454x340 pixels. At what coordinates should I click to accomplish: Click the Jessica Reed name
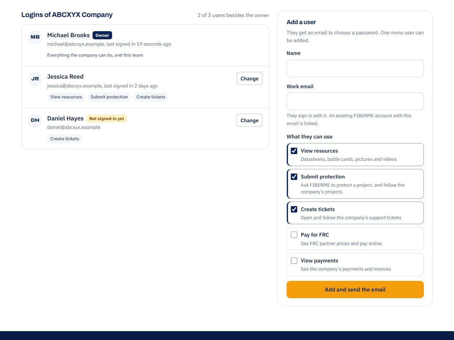pyautogui.click(x=65, y=76)
